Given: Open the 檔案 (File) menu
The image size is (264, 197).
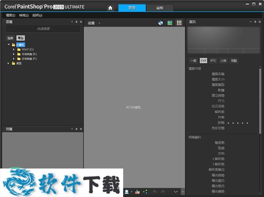Looking at the screenshot, I should pos(10,15).
